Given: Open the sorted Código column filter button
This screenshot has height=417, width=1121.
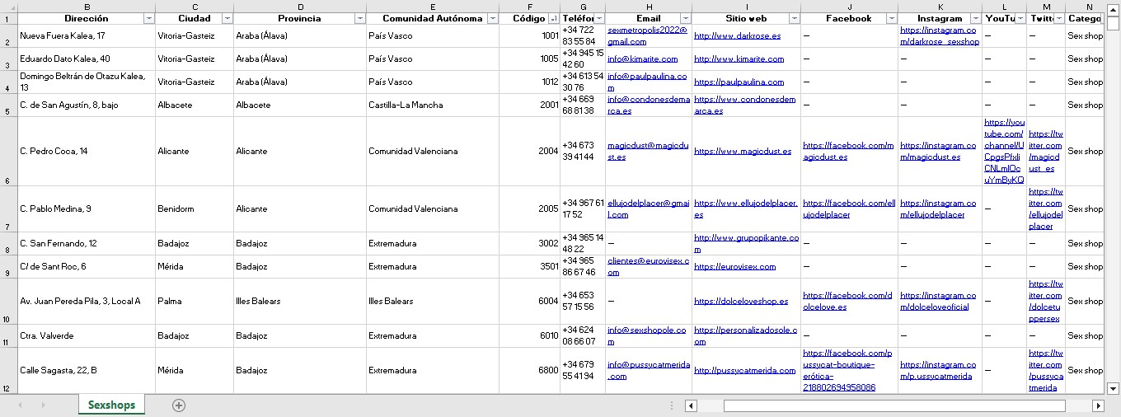Looking at the screenshot, I should click(x=553, y=18).
